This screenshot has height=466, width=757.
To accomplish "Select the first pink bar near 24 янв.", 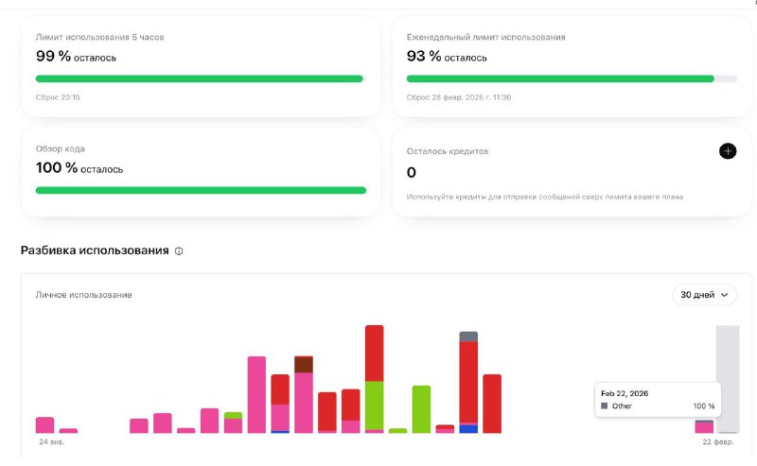I will [x=44, y=424].
